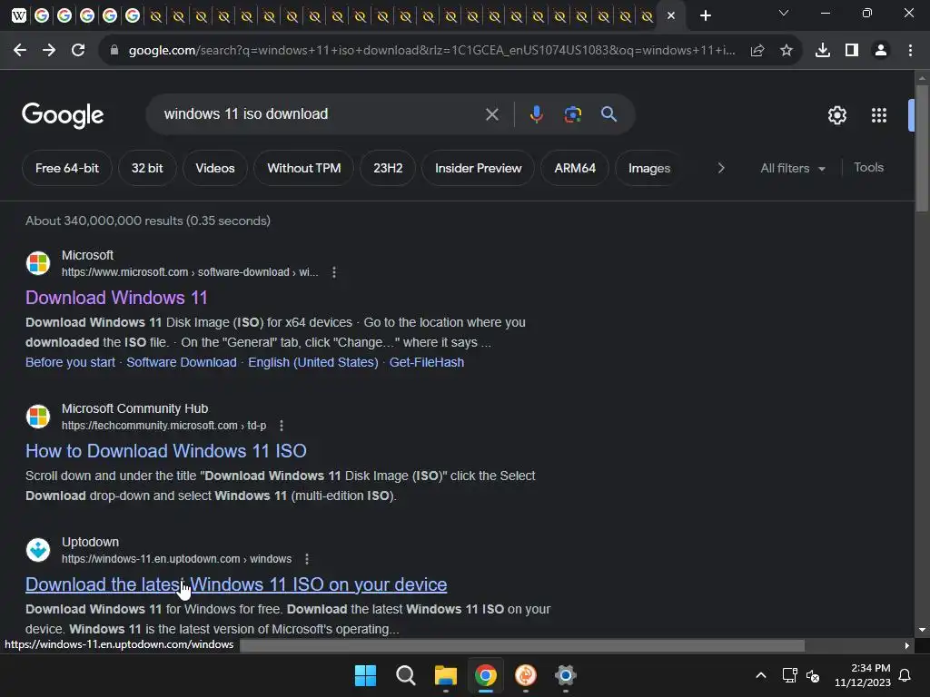The width and height of the screenshot is (930, 697).
Task: Click the Microsoft result favicon
Action: (x=38, y=263)
